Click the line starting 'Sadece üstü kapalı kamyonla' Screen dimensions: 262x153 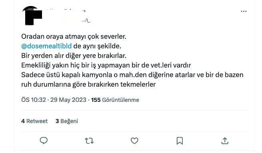[132, 75]
